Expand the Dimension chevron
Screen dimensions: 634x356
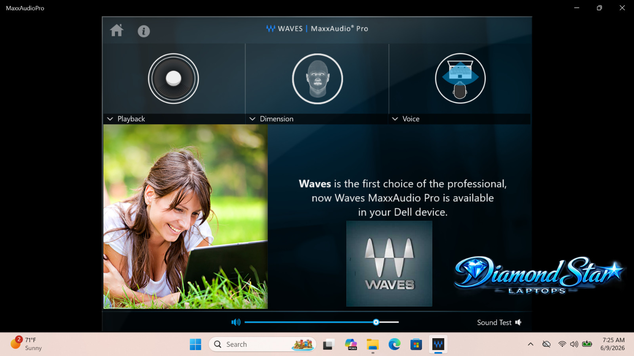252,119
